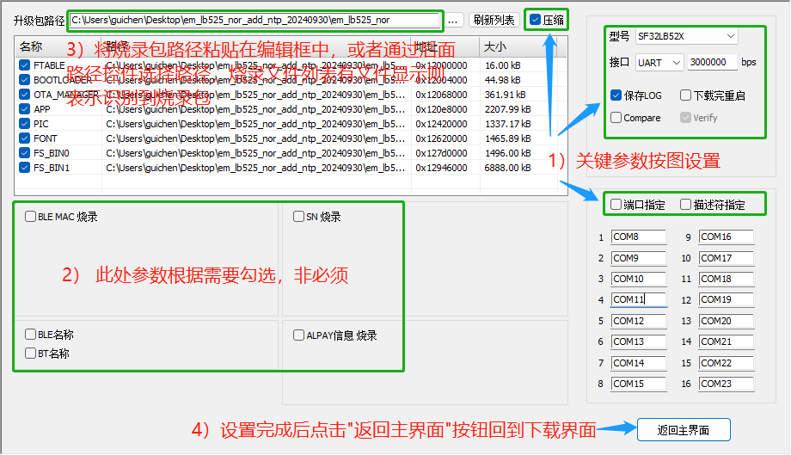Enable the Compare checkbox
This screenshot has width=791, height=455.
(x=616, y=118)
